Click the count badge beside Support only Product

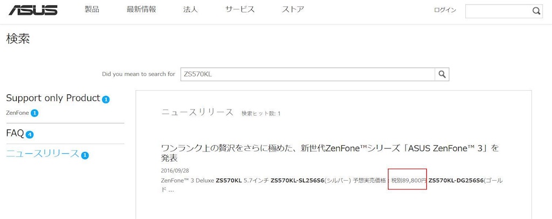106,100
